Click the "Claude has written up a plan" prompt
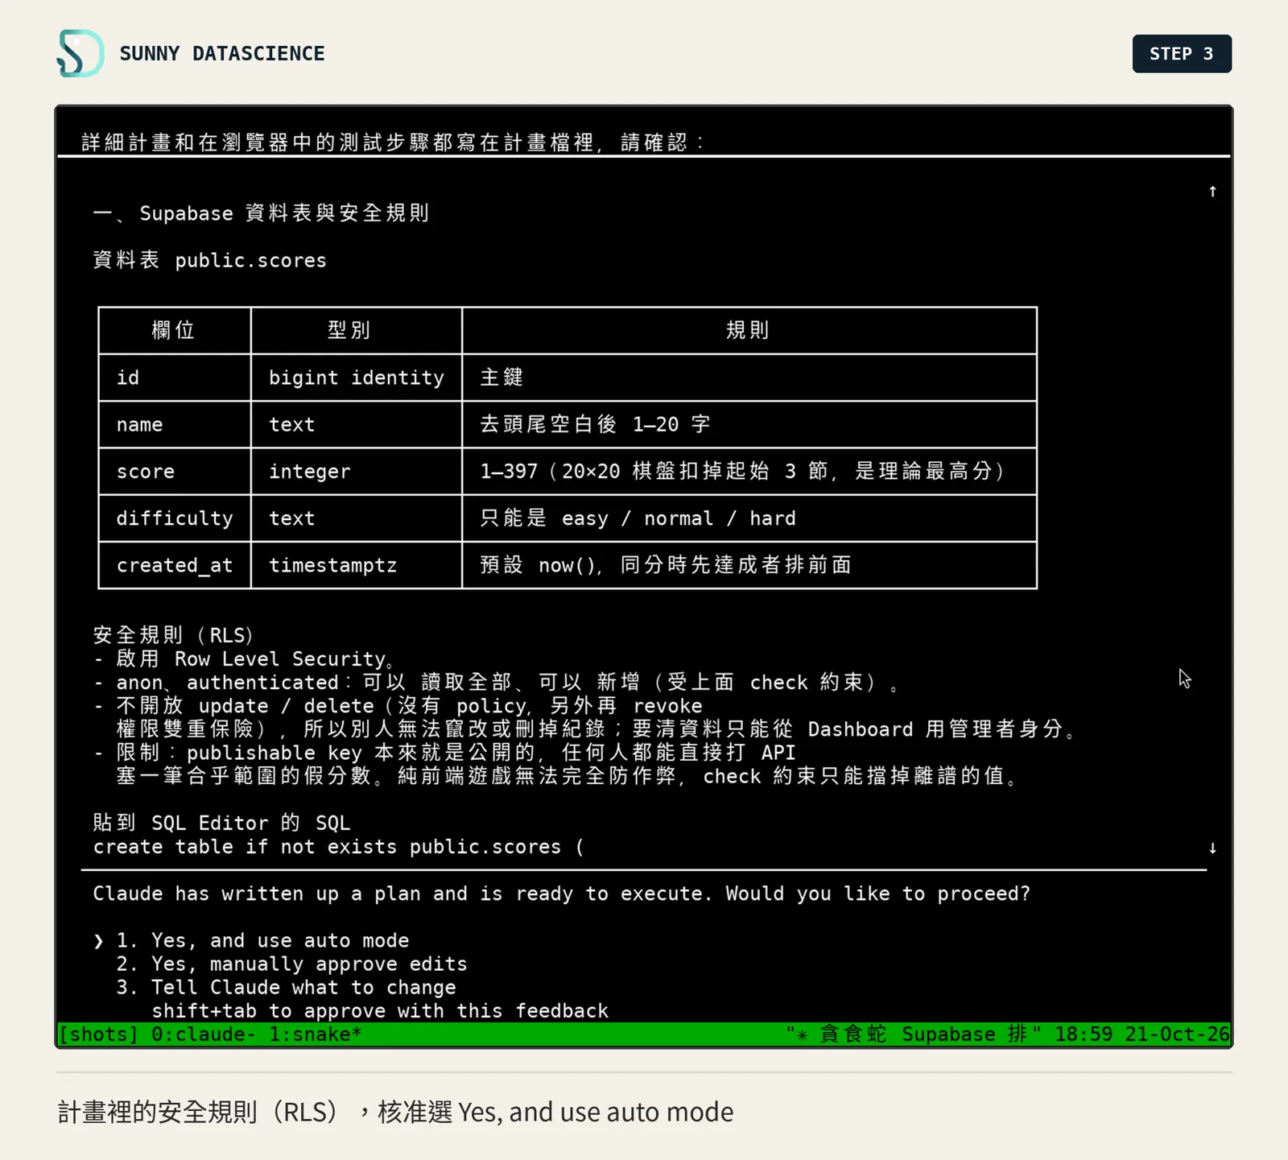The height and width of the screenshot is (1160, 1288). 561,894
